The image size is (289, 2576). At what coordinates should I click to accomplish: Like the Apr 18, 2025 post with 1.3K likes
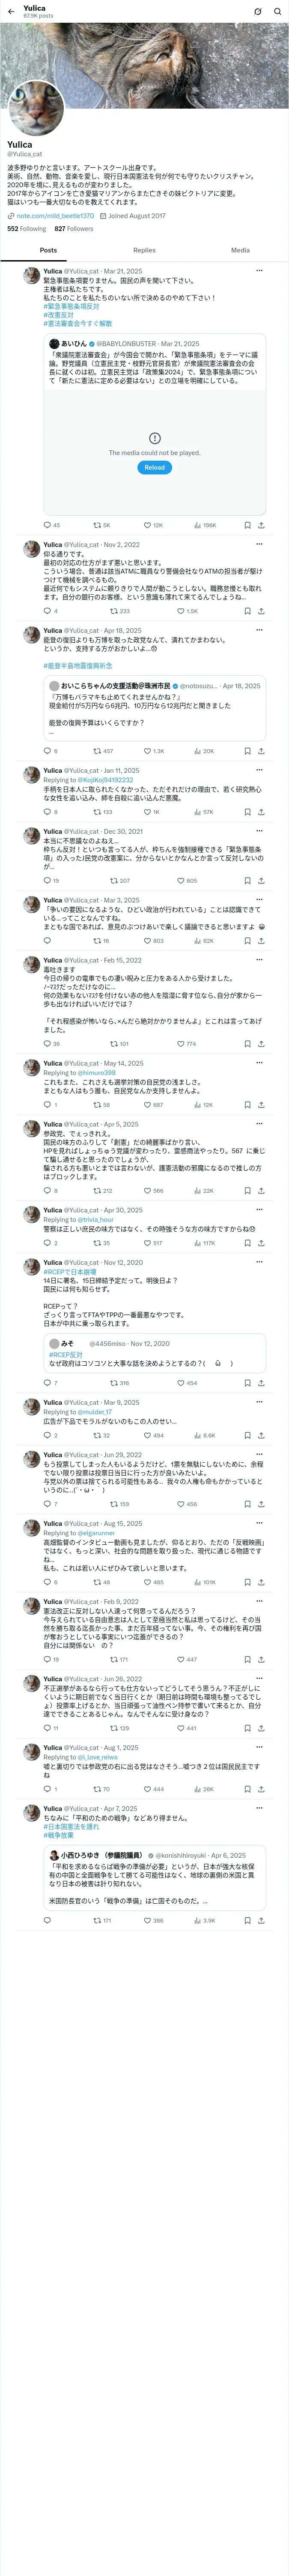(x=153, y=751)
